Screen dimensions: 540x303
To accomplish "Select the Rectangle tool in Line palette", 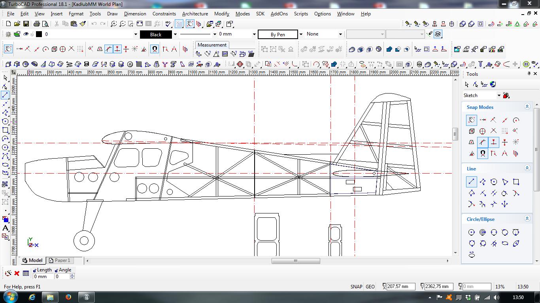I will pyautogui.click(x=516, y=182).
